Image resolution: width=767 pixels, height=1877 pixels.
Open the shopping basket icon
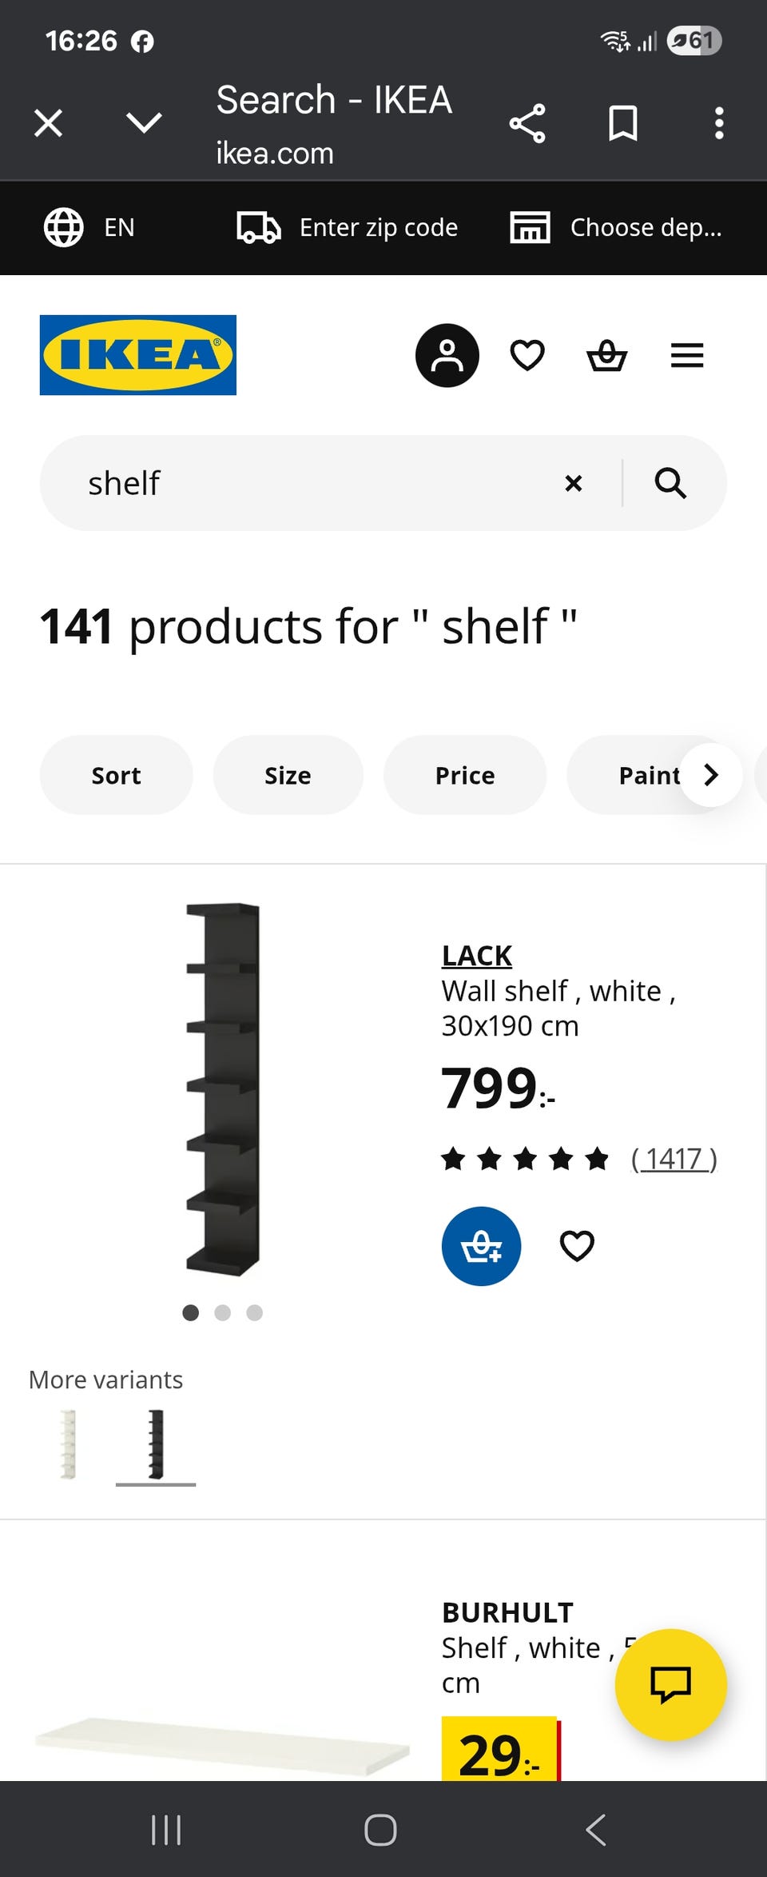607,356
